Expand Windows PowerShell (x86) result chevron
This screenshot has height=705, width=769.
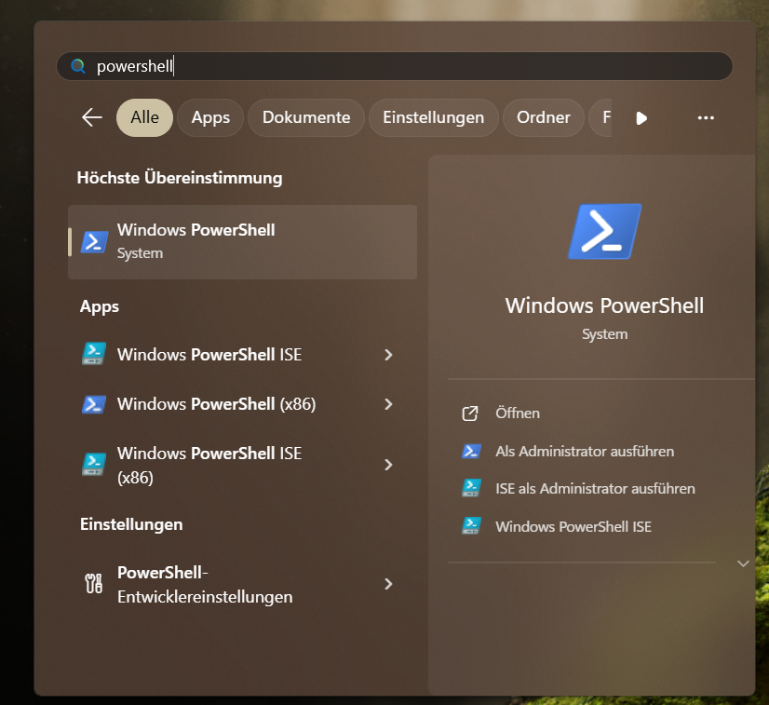point(388,404)
